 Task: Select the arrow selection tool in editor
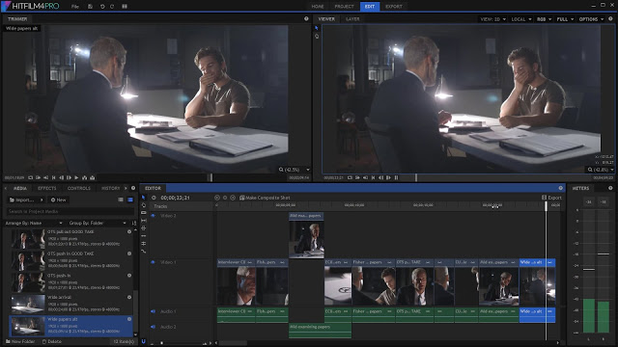coord(144,198)
